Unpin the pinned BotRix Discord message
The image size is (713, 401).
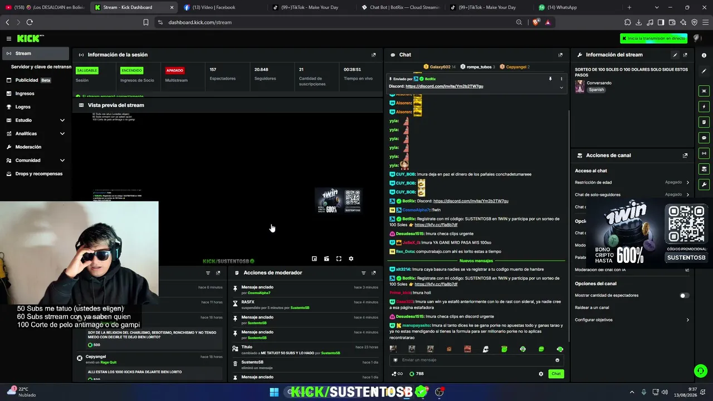coord(550,79)
